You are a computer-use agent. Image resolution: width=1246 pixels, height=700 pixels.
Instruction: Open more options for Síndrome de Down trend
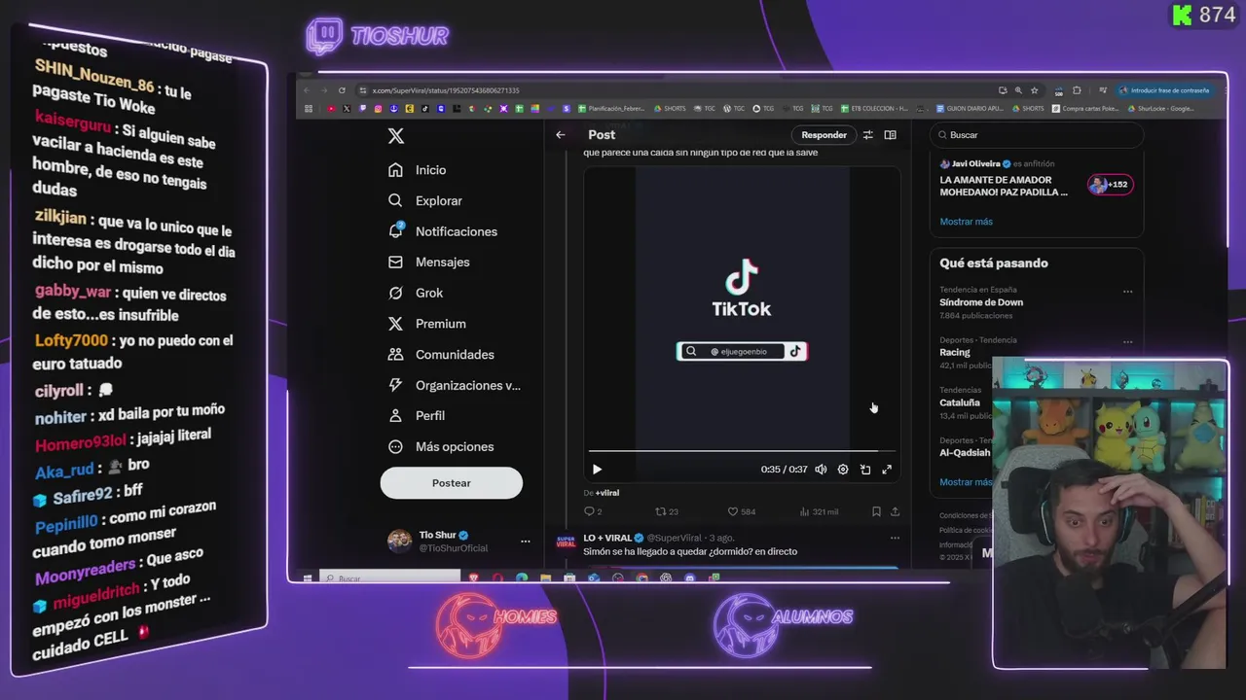(1127, 292)
